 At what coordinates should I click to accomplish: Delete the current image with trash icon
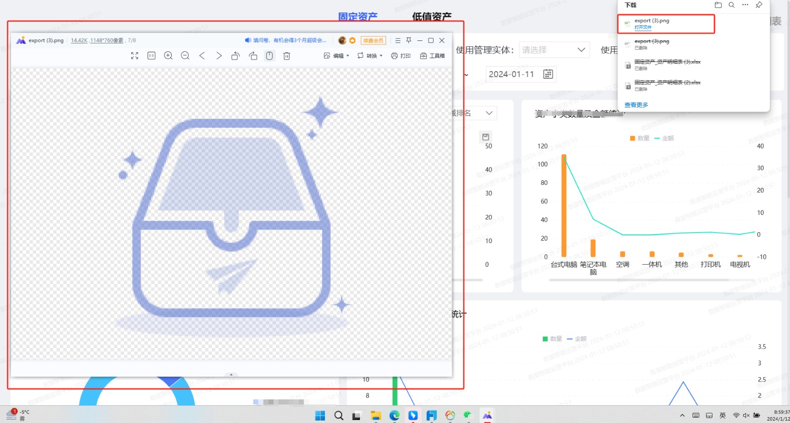click(286, 56)
